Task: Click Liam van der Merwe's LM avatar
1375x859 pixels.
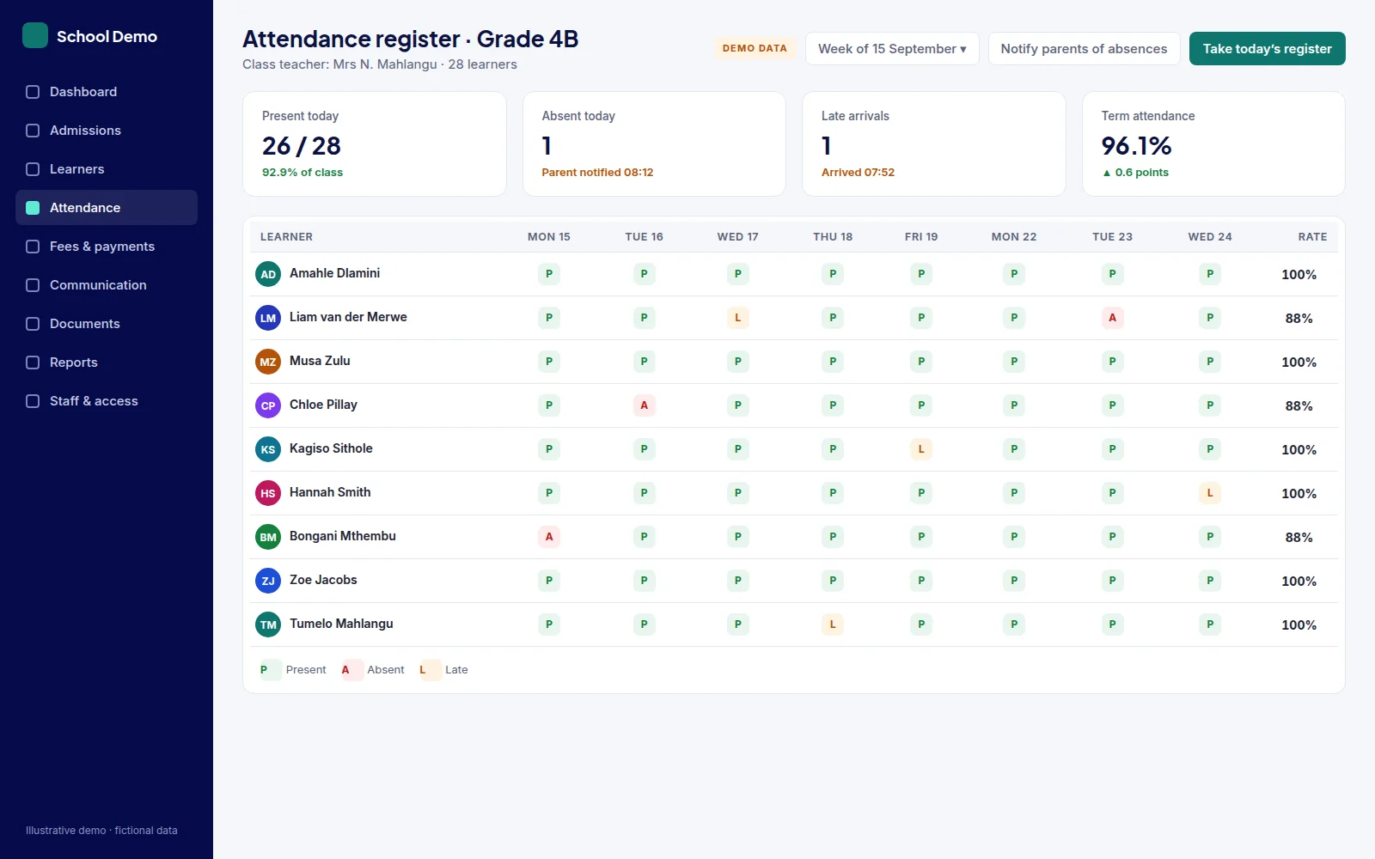Action: (x=268, y=318)
